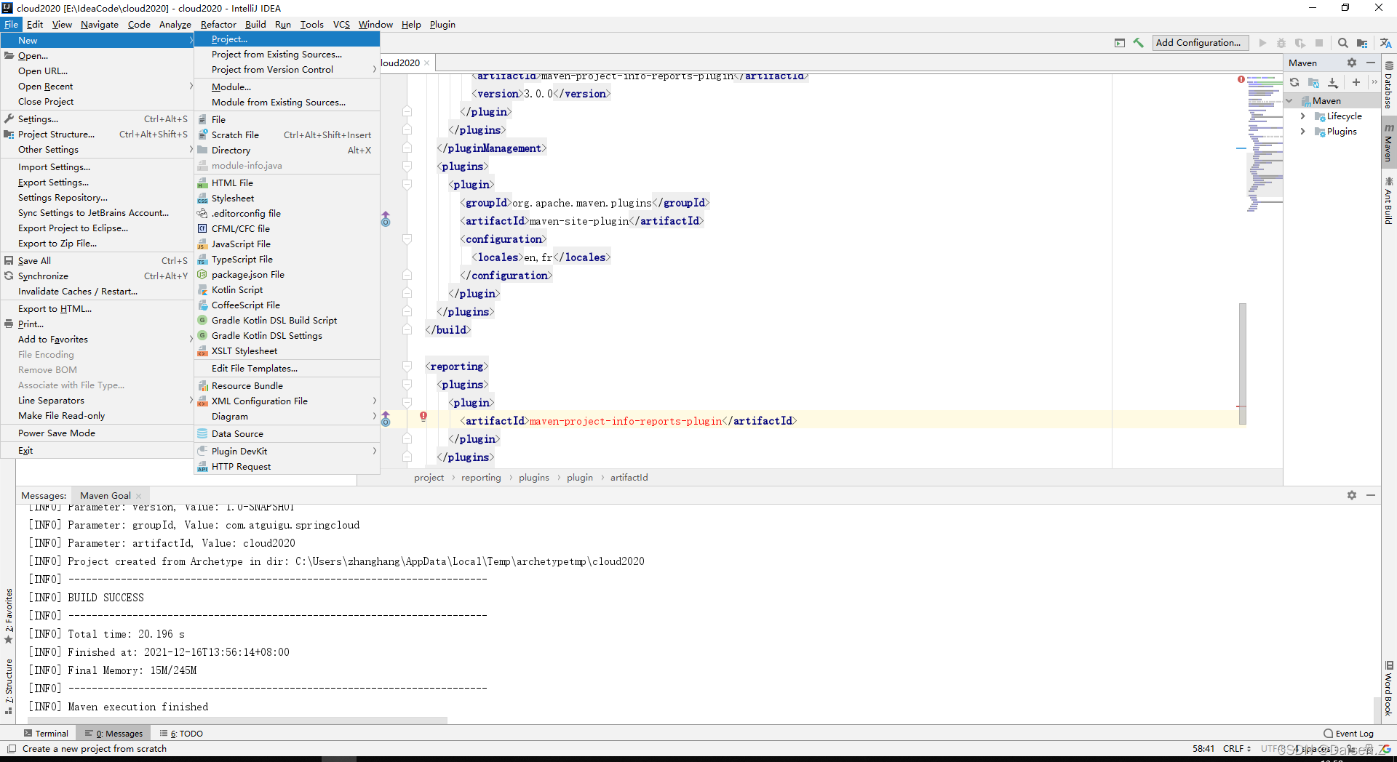This screenshot has width=1397, height=762.
Task: Open the Favorites side tool window
Action: coord(9,617)
